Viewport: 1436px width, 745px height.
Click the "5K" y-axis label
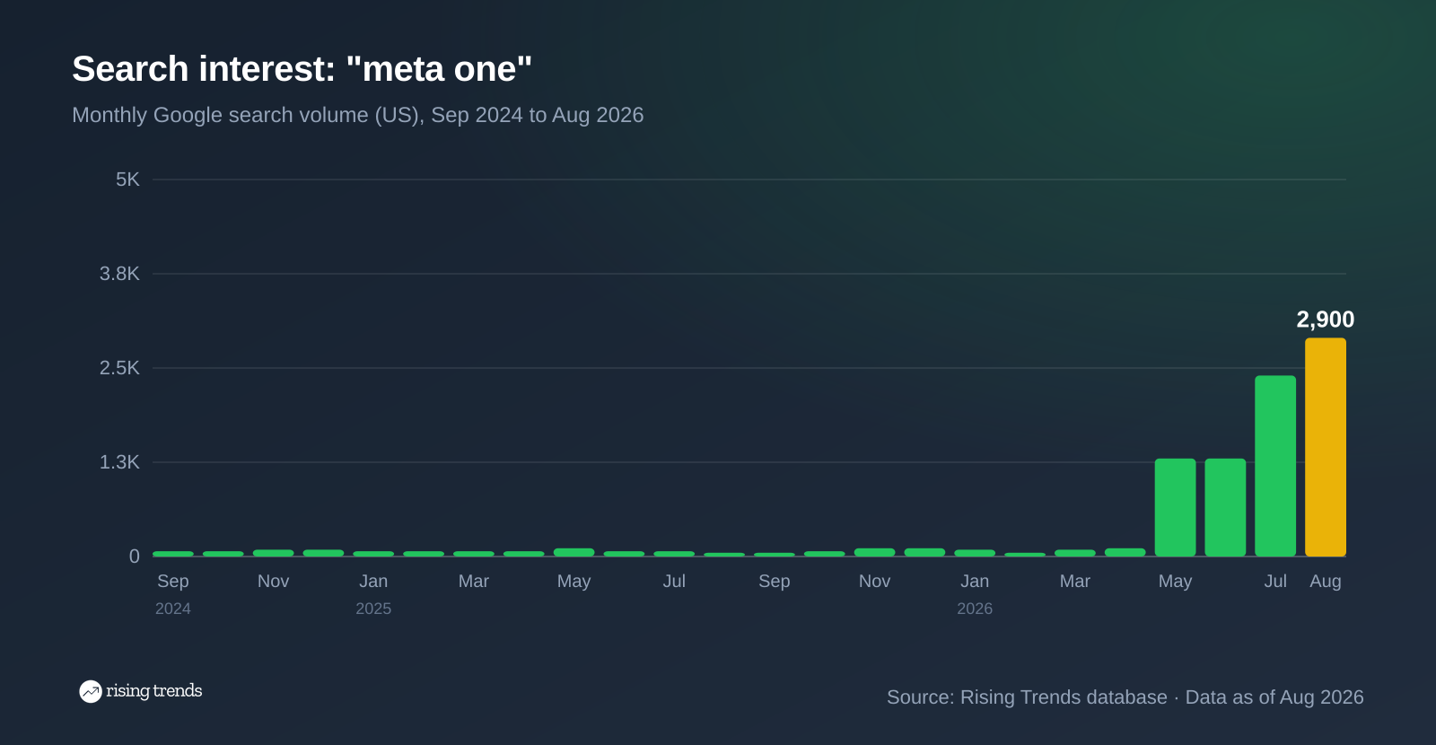pyautogui.click(x=127, y=180)
